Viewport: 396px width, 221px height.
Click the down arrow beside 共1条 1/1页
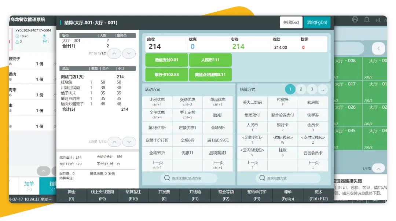point(129,53)
